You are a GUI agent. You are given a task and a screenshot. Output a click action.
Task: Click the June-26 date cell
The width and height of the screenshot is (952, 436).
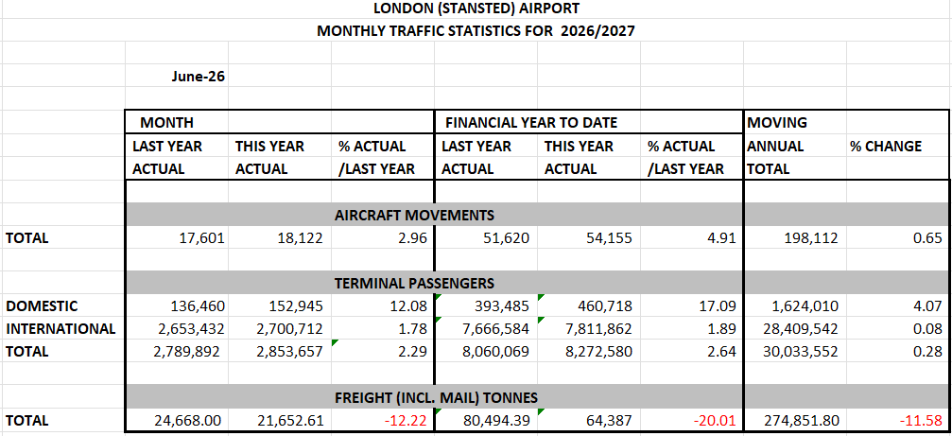point(198,77)
